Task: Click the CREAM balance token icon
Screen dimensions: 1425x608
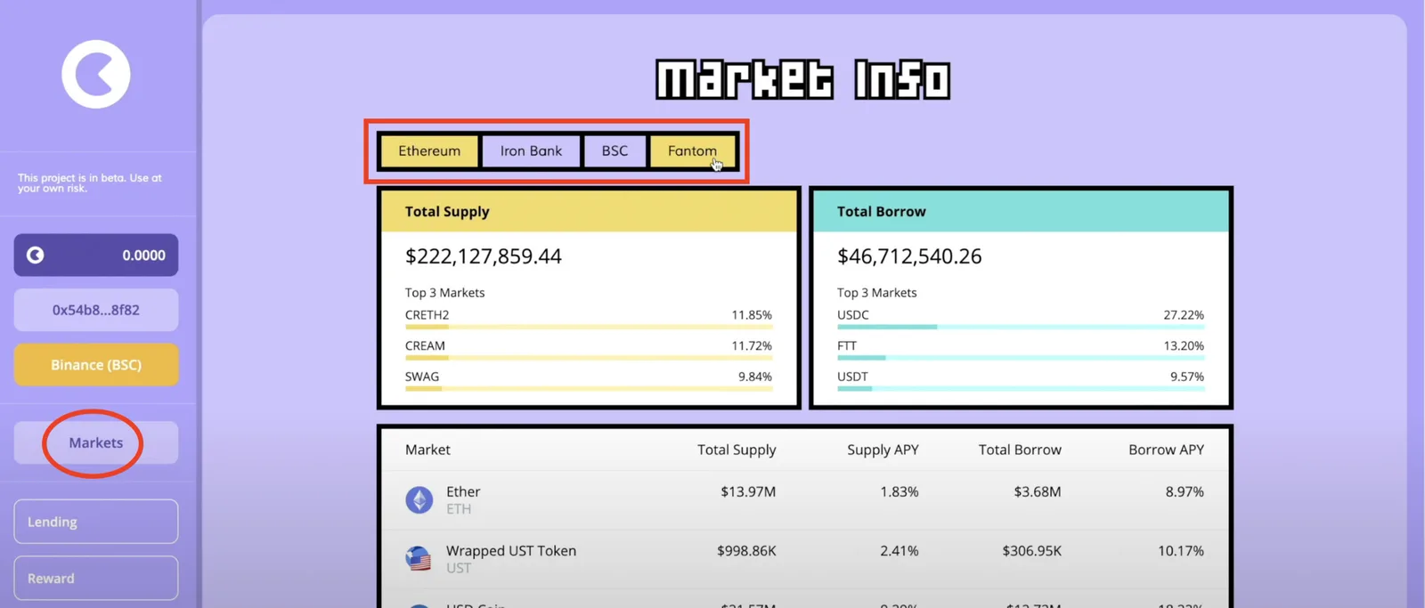Action: pos(36,255)
